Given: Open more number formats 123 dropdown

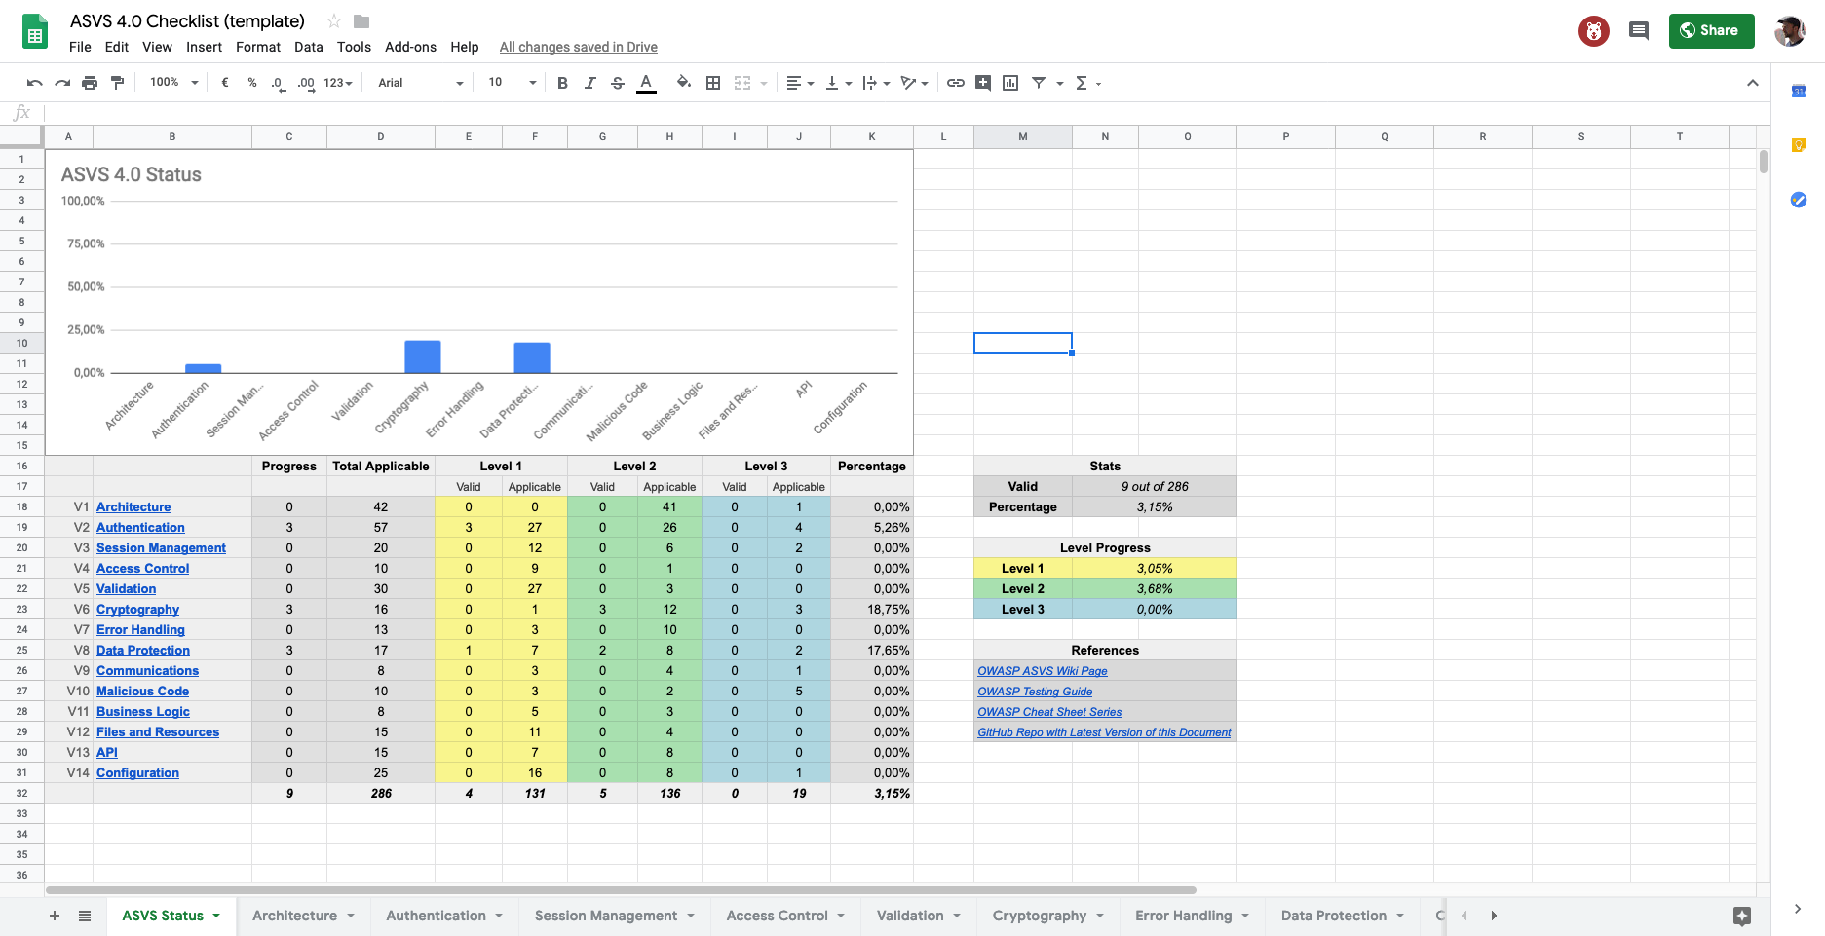Looking at the screenshot, I should coord(337,83).
